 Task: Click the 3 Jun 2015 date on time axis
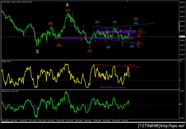(x=125, y=121)
